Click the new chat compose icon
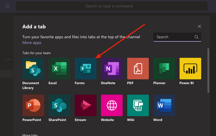Image resolution: width=216 pixels, height=136 pixels. pyautogui.click(x=8, y=6)
